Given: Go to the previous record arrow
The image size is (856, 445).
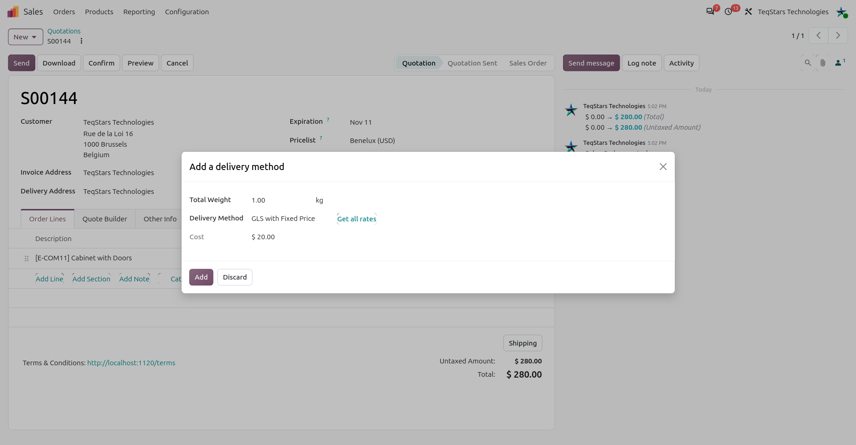Looking at the screenshot, I should (x=818, y=35).
